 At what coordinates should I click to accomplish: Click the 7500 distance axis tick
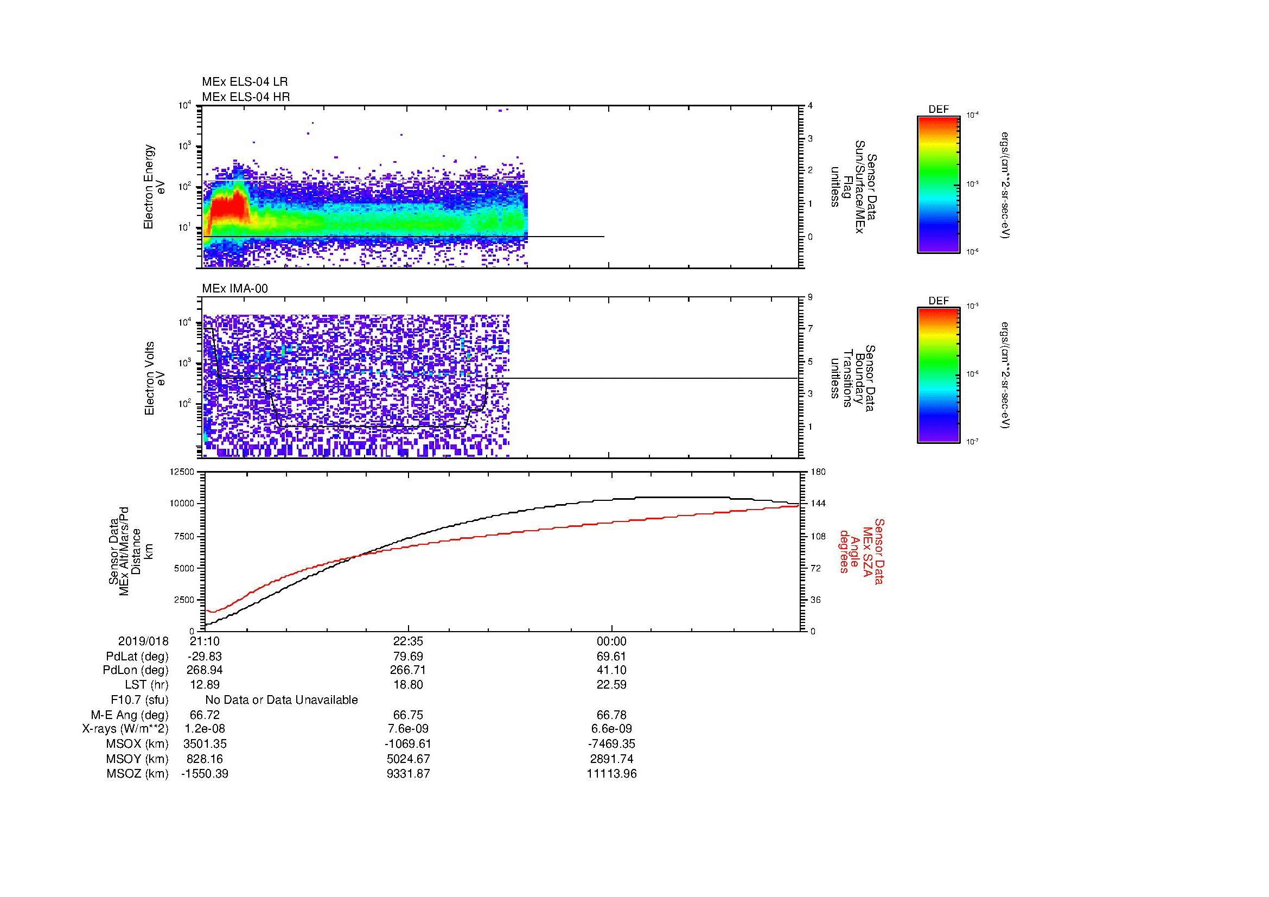[x=184, y=536]
